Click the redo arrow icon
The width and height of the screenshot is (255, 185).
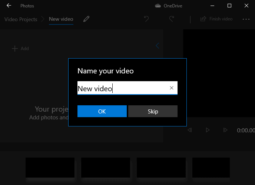[x=172, y=19]
